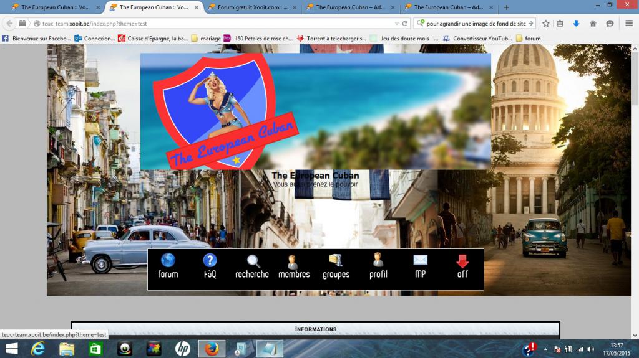Open the Caisse d'Epargne bookmark
The width and height of the screenshot is (639, 358).
pos(153,39)
